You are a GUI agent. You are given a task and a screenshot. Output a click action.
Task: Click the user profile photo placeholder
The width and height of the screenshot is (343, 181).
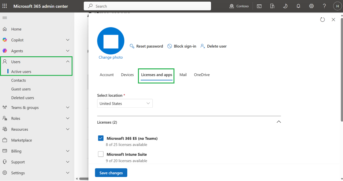point(111,41)
